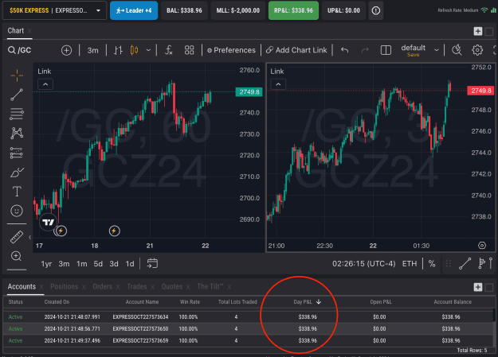The image size is (498, 357).
Task: Select the forecasting measurement tool
Action: [x=17, y=153]
